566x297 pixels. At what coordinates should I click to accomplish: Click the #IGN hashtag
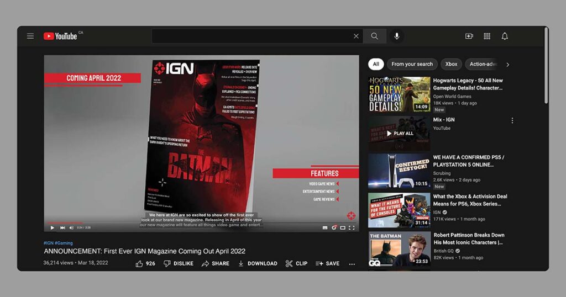[49, 243]
